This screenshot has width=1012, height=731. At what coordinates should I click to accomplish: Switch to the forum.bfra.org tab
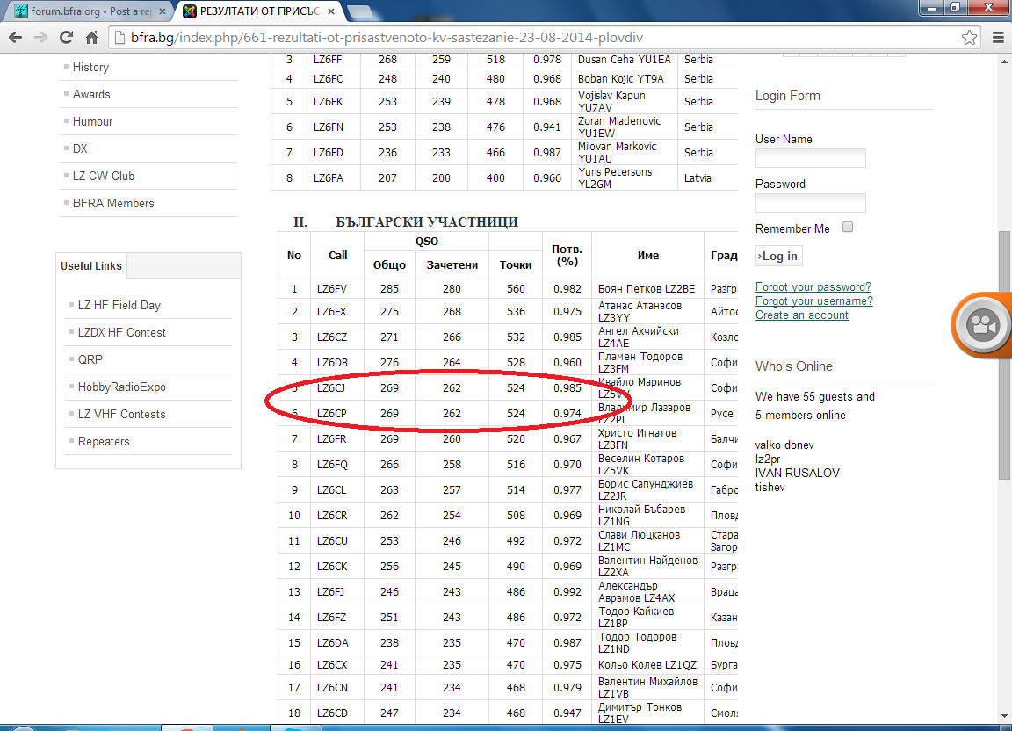(x=83, y=12)
